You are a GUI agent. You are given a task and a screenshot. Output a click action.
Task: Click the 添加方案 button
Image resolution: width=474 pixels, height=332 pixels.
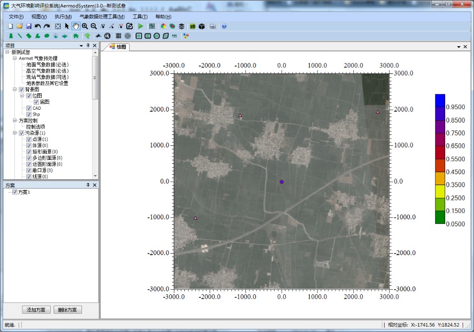click(x=36, y=310)
